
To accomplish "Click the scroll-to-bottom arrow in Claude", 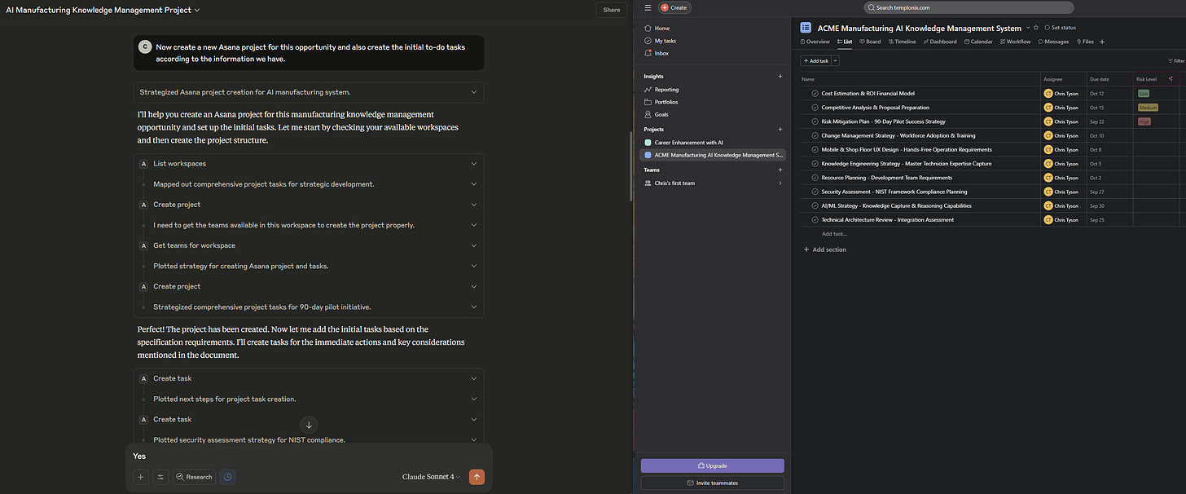I will (309, 424).
